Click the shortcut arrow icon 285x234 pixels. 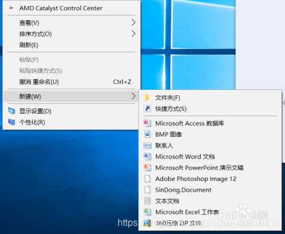147,108
